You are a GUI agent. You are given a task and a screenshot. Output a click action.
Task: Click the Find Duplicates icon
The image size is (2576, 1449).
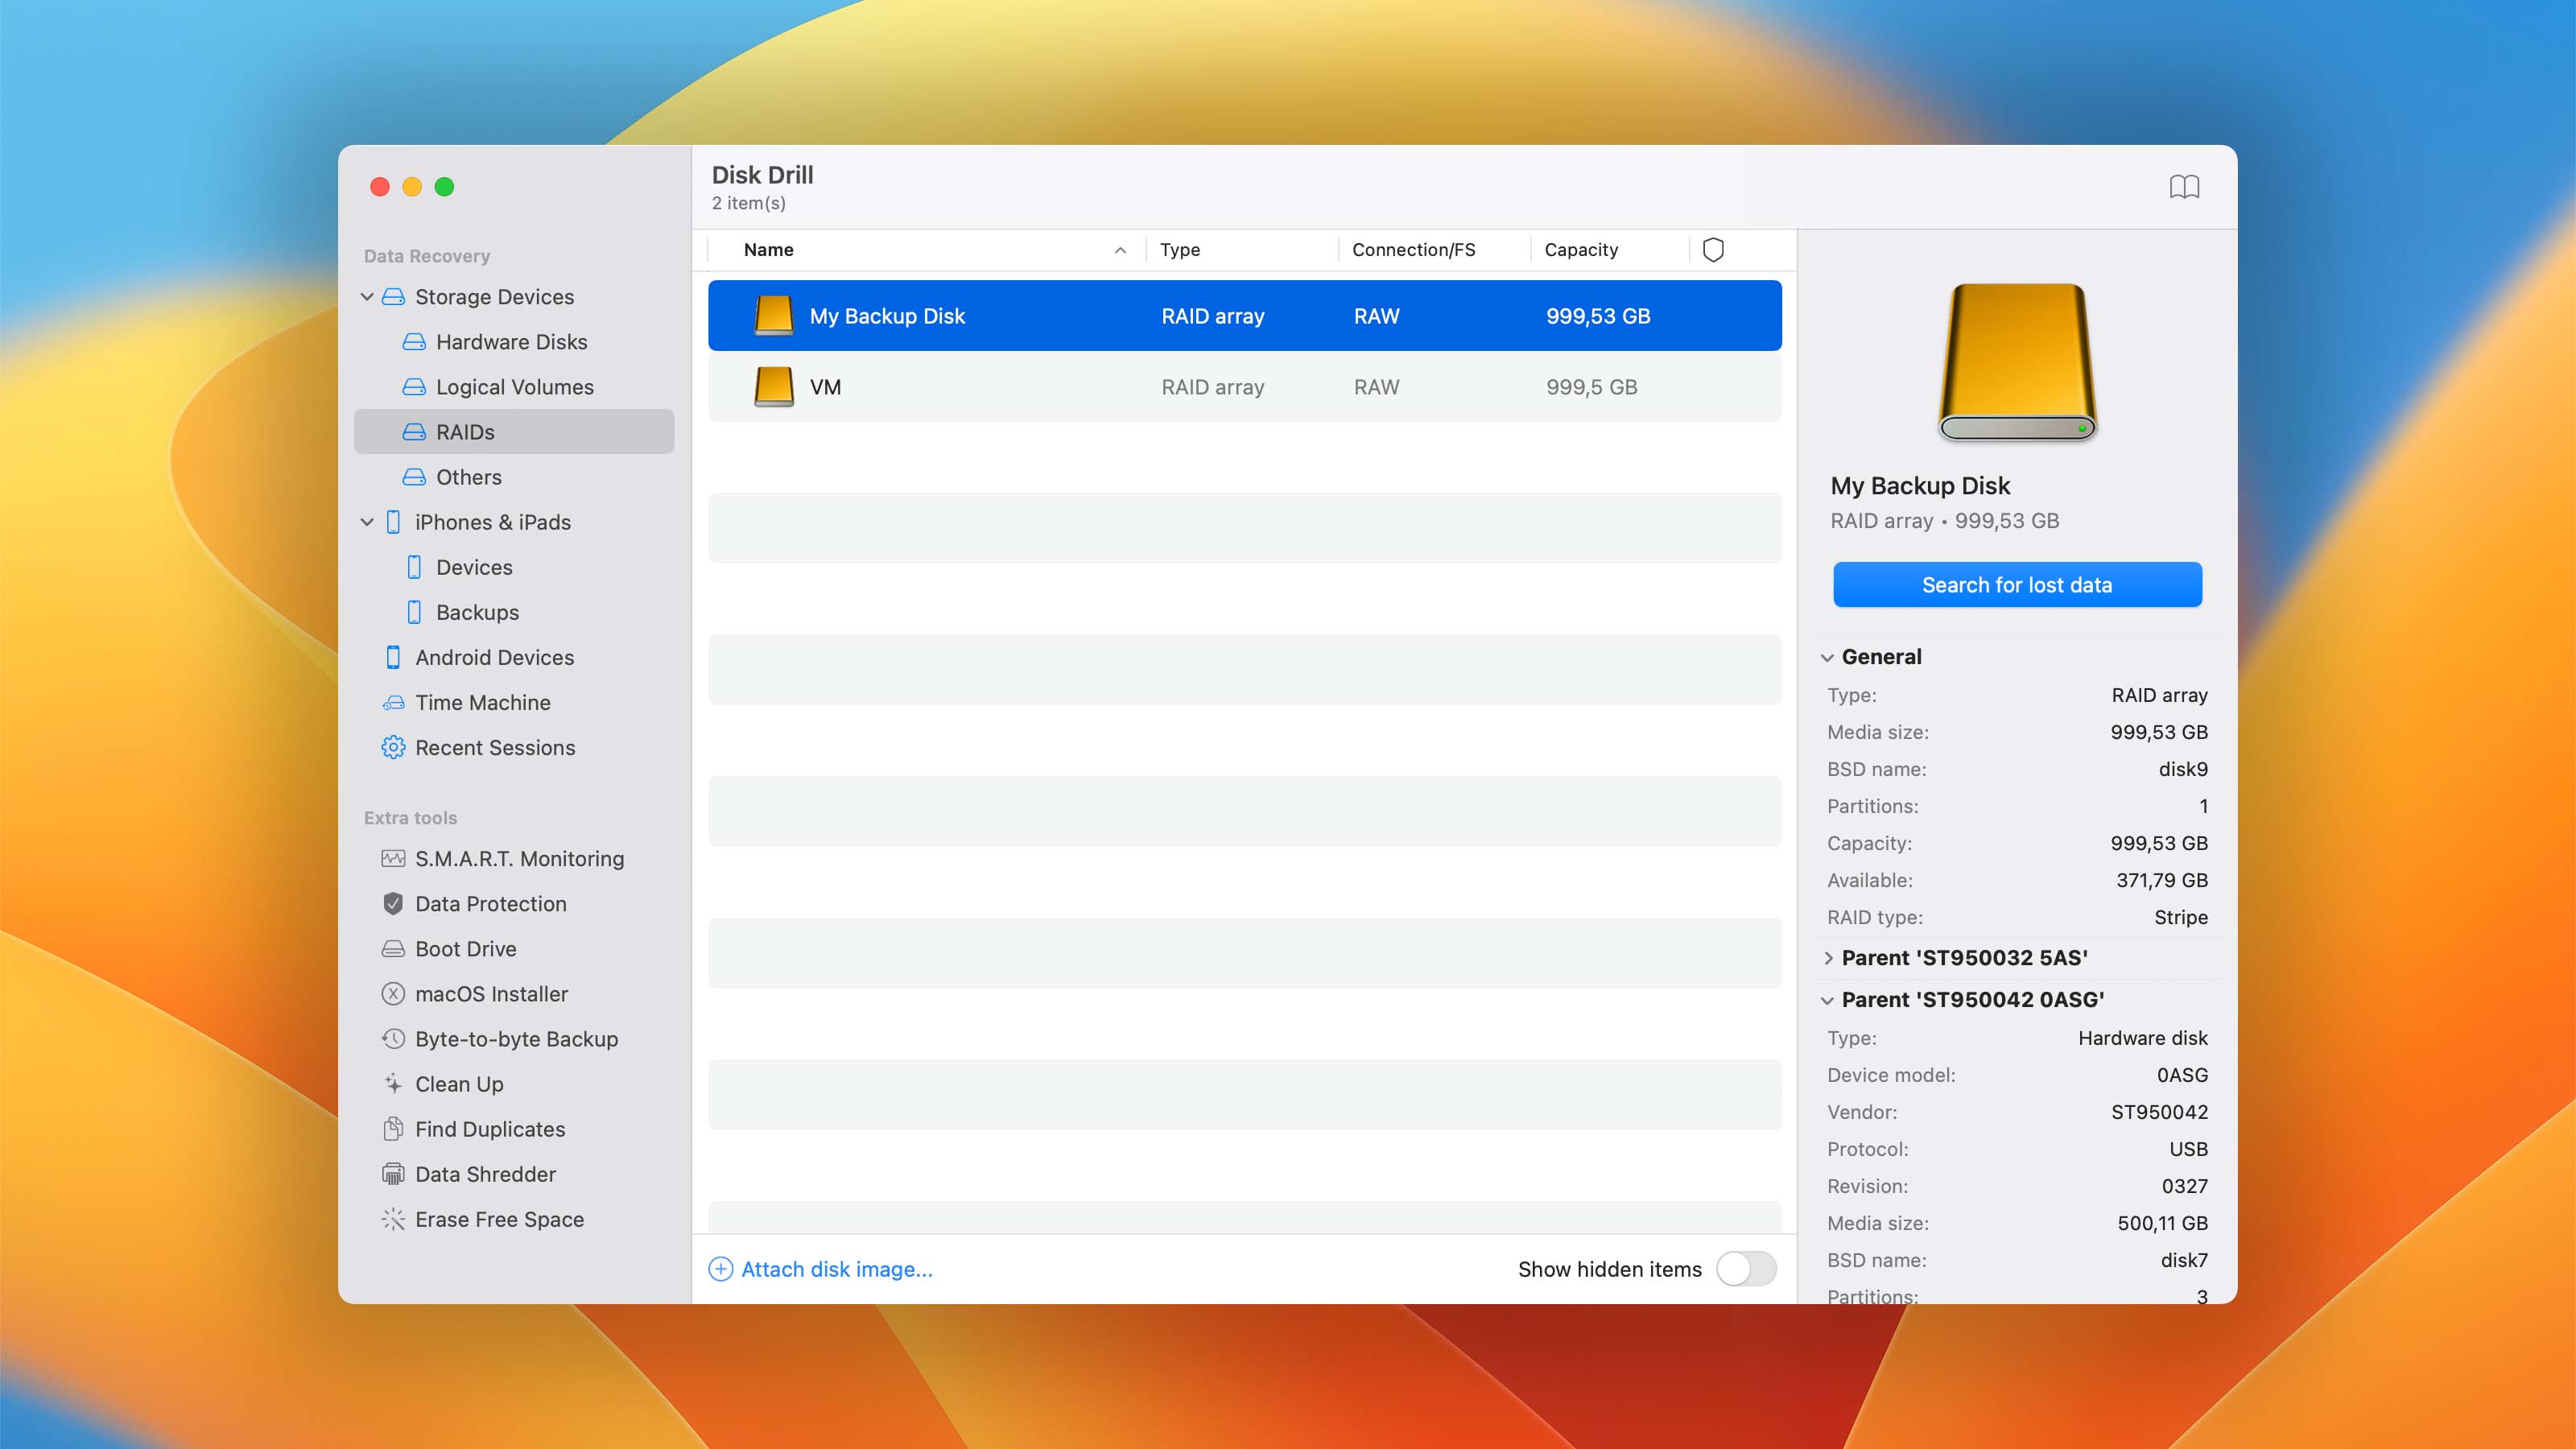click(393, 1129)
